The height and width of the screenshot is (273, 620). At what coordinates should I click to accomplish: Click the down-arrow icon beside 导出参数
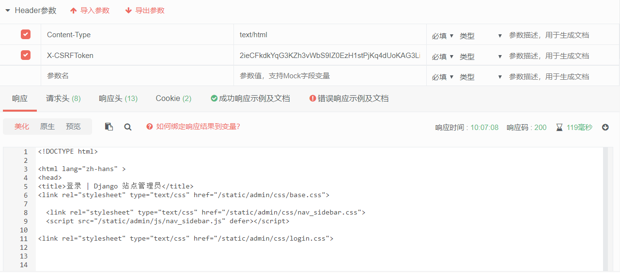point(128,10)
